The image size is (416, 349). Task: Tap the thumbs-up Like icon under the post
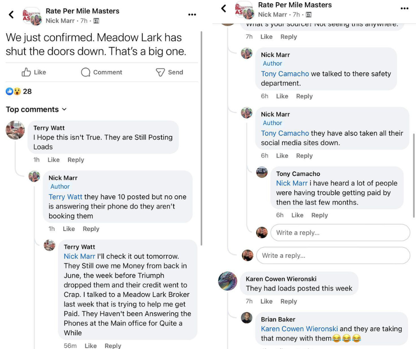pos(27,72)
